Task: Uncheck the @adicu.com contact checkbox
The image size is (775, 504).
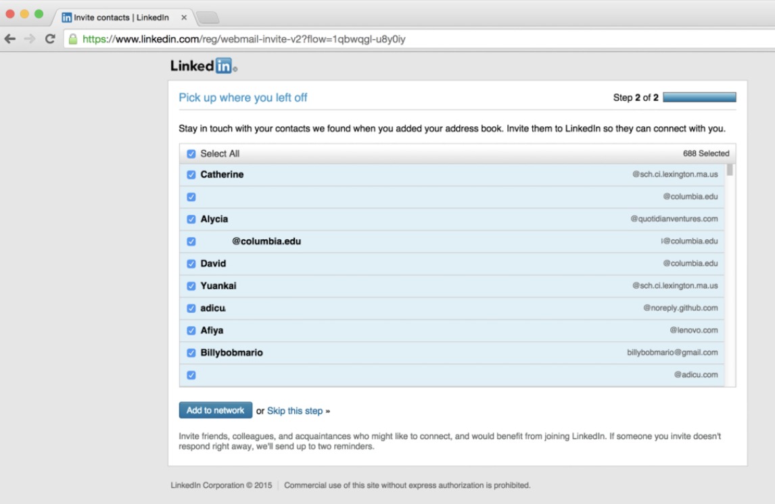Action: pos(191,375)
